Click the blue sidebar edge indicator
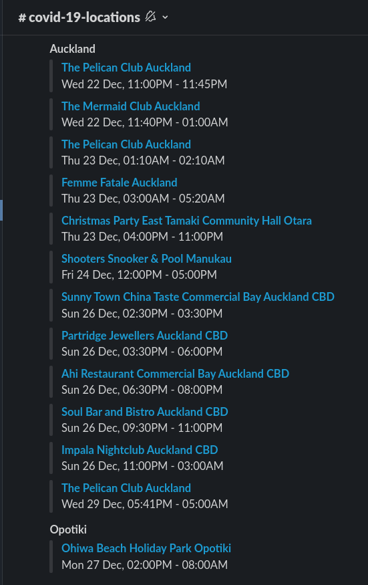 click(1, 210)
